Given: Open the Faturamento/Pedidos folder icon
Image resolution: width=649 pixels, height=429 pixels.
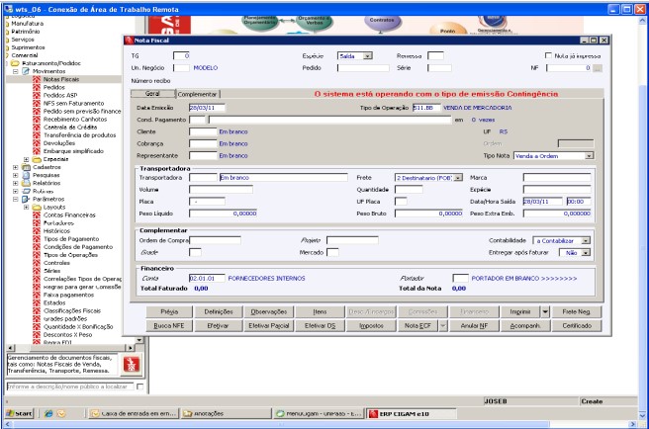Looking at the screenshot, I should (x=15, y=63).
